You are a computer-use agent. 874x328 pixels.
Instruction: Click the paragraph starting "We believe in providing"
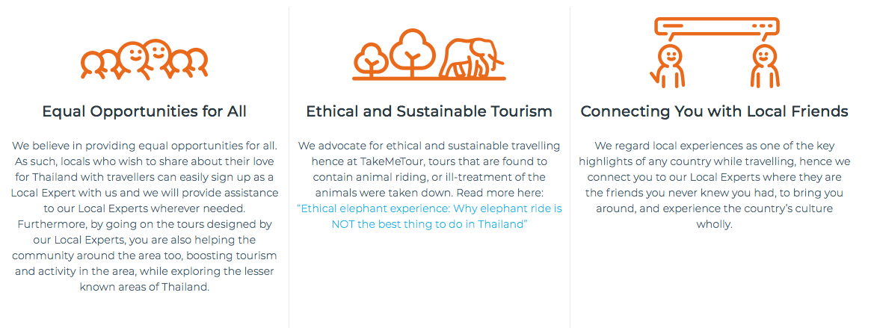[144, 216]
